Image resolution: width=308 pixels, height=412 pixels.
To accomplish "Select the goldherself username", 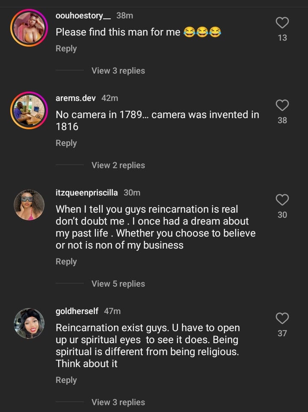I will coord(77,311).
